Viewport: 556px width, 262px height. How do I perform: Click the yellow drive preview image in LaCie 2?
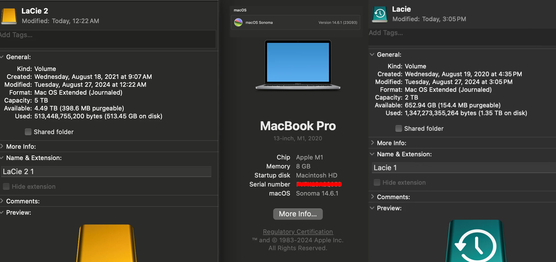(106, 243)
